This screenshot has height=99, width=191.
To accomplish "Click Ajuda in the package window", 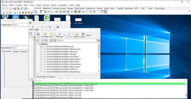I will coord(83,35).
